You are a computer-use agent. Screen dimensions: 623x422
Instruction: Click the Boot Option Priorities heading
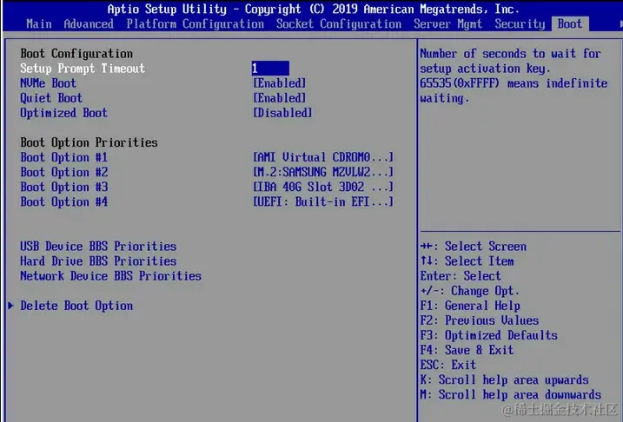click(x=89, y=142)
